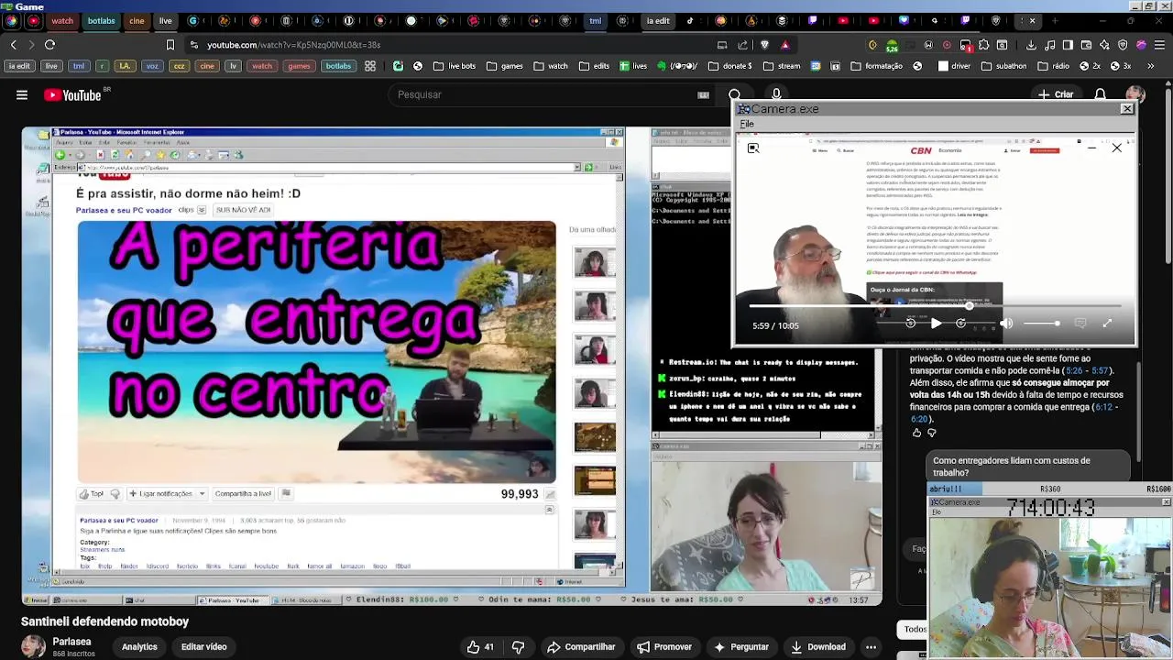Go to YouTube home via logo

[x=72, y=95]
